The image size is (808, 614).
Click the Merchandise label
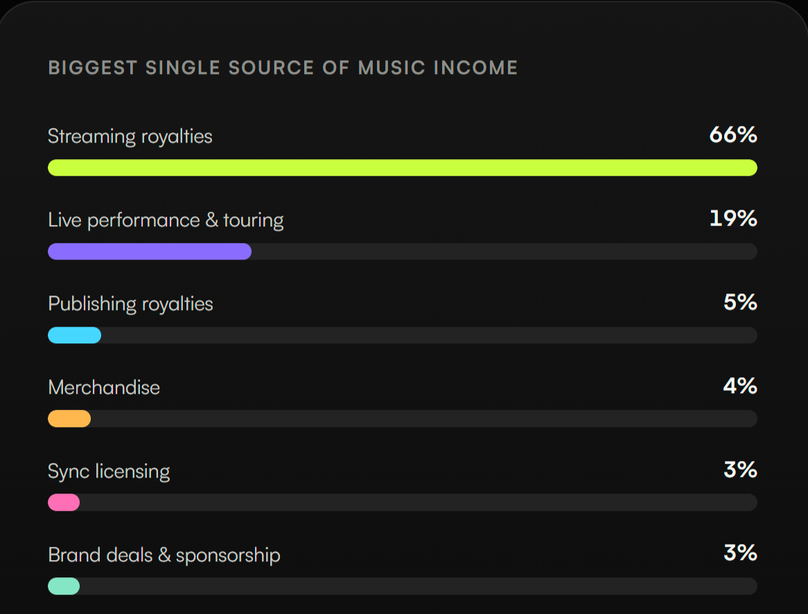click(x=103, y=388)
